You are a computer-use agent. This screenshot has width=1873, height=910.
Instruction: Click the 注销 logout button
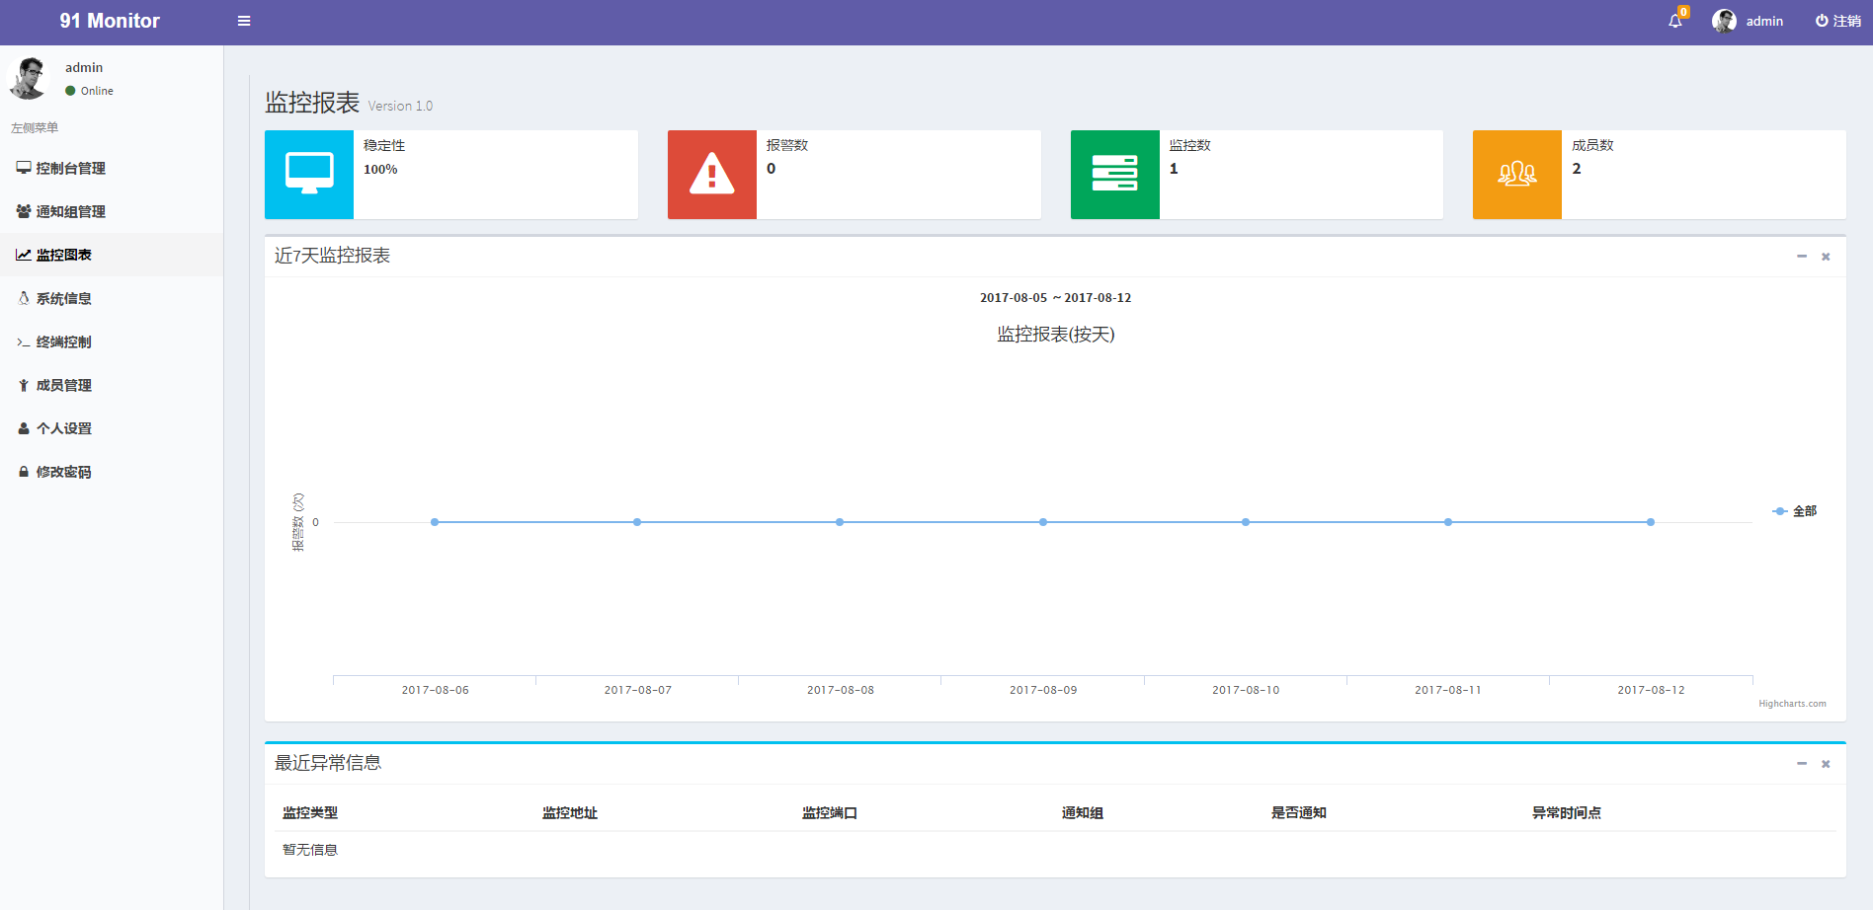[1837, 21]
